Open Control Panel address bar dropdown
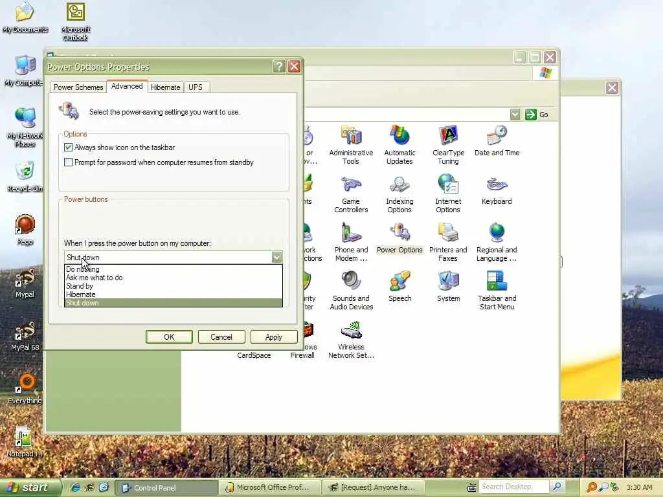This screenshot has height=497, width=663. coord(515,115)
